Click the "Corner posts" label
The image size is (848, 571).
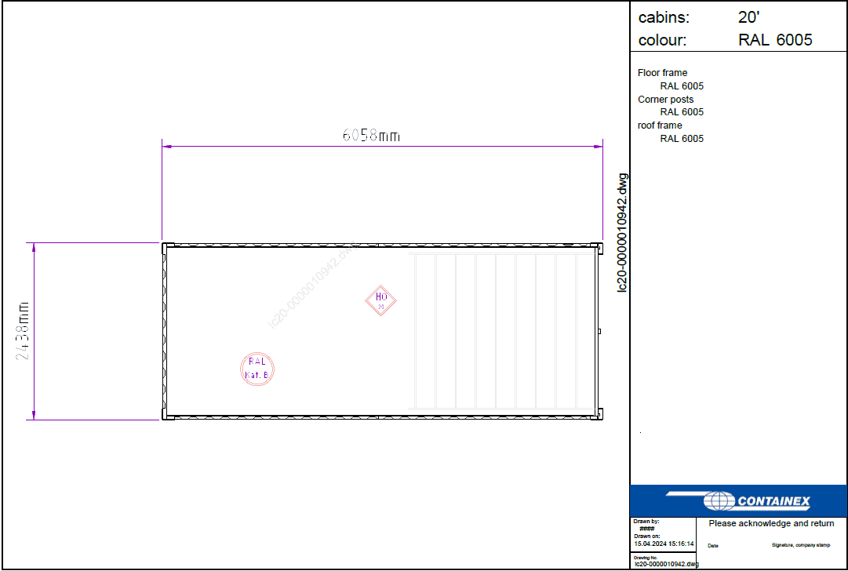666,100
